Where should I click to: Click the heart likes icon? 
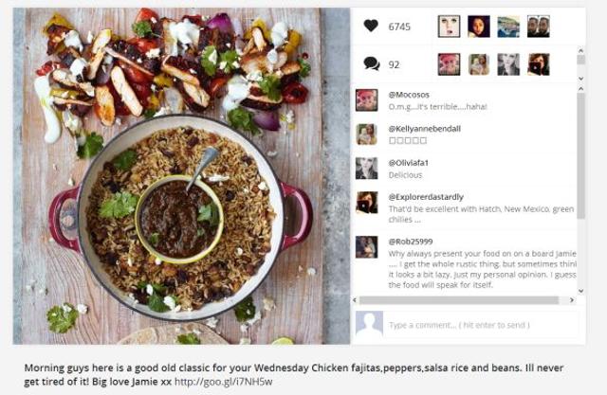click(371, 26)
